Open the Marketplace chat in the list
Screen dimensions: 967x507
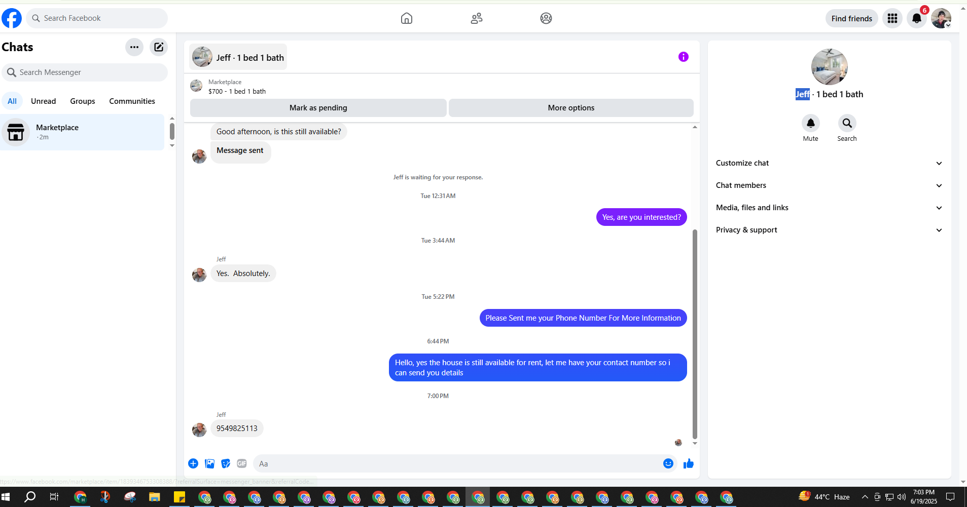click(x=82, y=132)
